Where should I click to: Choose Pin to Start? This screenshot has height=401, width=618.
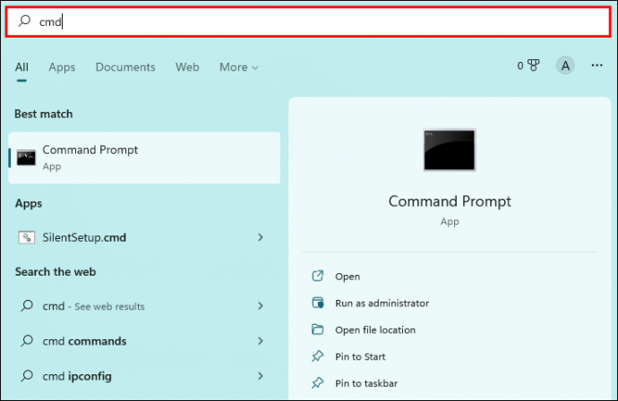[x=360, y=357]
